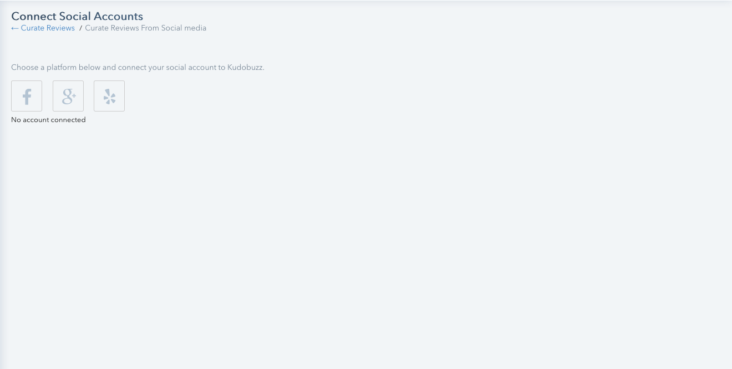Connect your Google+ account
The image size is (732, 369).
68,96
